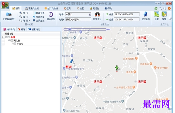Switch to the 地图 ribbon tab
The width and height of the screenshot is (175, 113).
click(16, 8)
